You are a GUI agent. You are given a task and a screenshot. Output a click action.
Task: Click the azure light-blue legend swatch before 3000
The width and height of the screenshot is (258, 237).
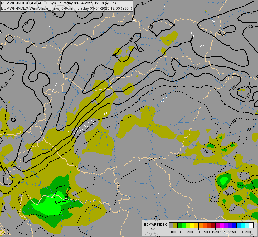click(x=238, y=225)
